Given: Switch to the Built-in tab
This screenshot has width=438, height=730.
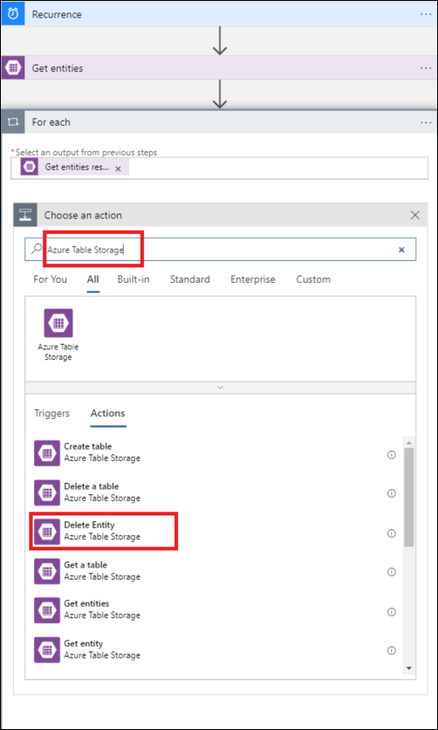Looking at the screenshot, I should [133, 279].
